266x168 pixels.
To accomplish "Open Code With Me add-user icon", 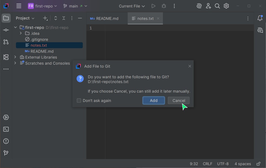I will pyautogui.click(x=208, y=6).
